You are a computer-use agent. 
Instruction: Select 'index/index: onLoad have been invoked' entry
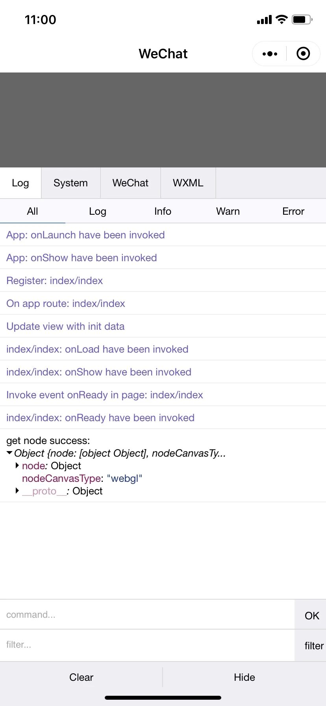[163, 349]
